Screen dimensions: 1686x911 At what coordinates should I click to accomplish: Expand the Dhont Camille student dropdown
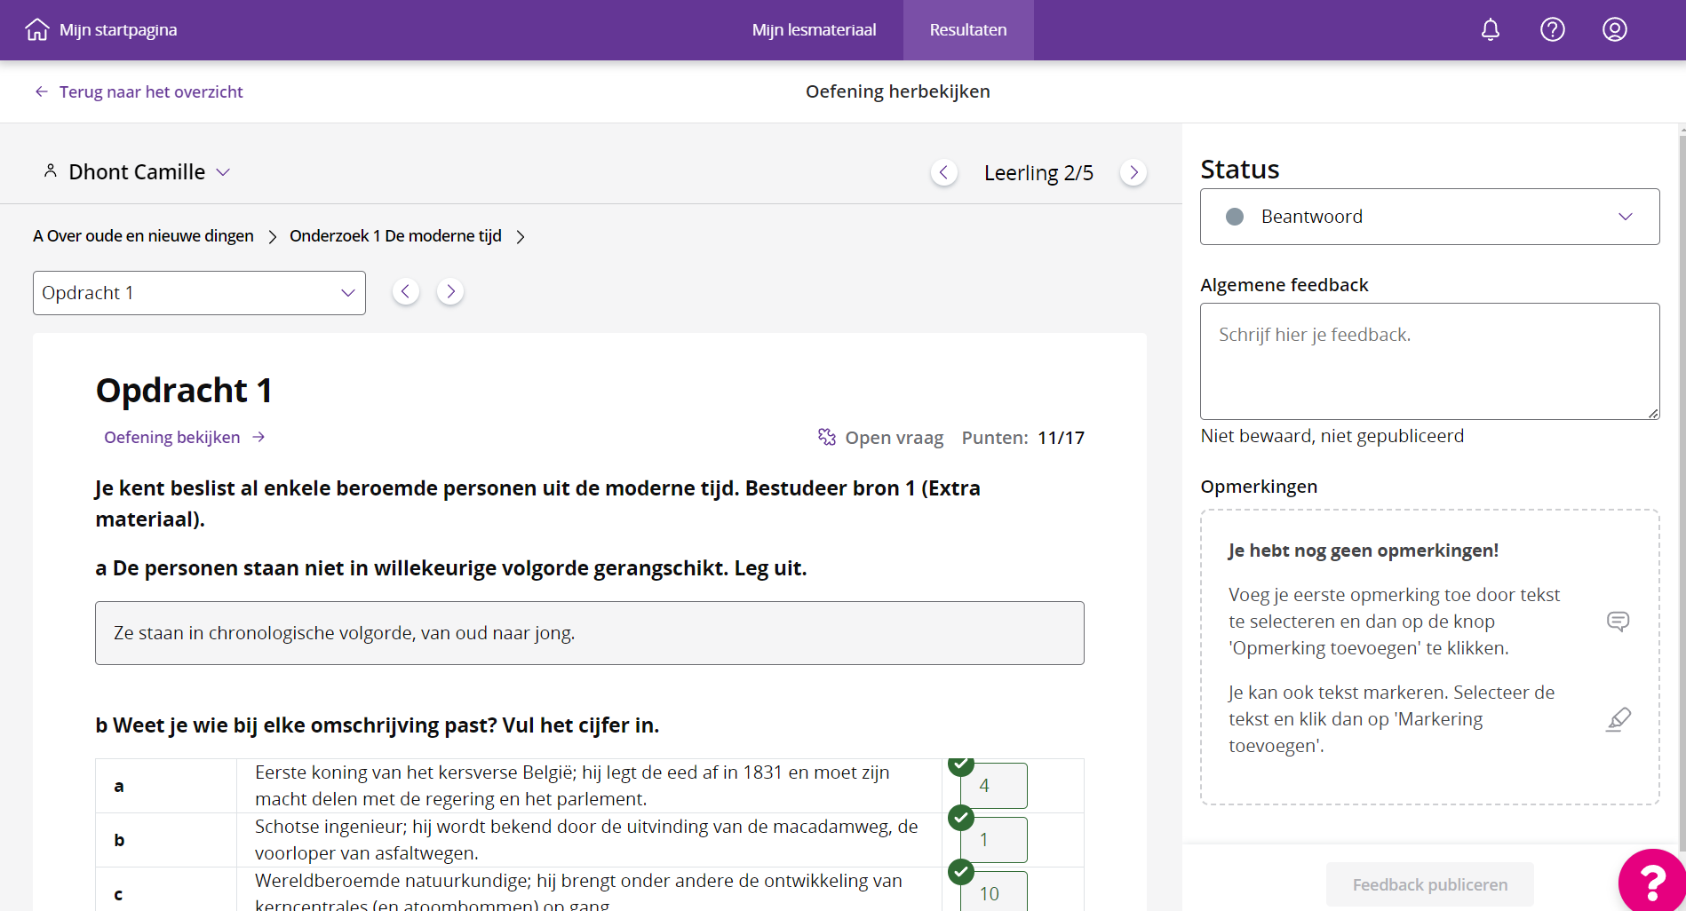[224, 172]
